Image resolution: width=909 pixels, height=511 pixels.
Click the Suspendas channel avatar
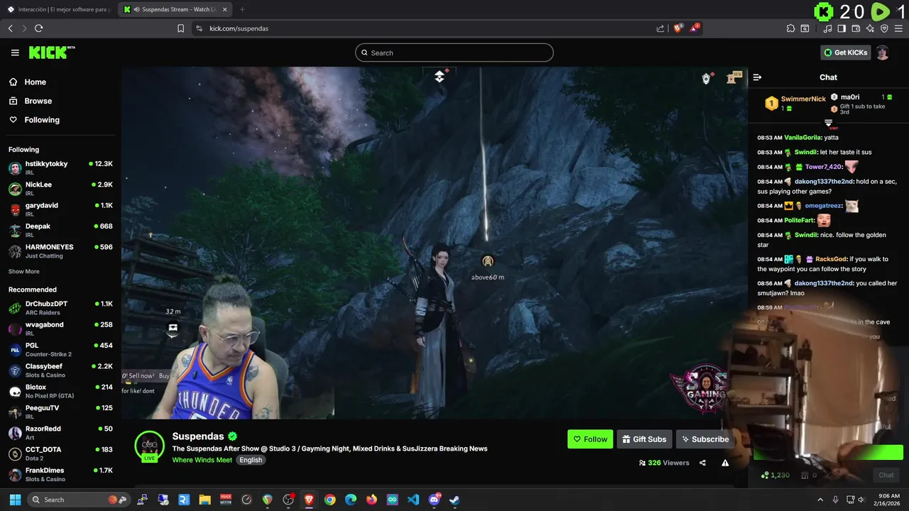(x=149, y=446)
